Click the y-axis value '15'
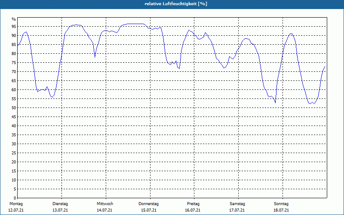Viewport: 344px width, 215px height. 14,171
